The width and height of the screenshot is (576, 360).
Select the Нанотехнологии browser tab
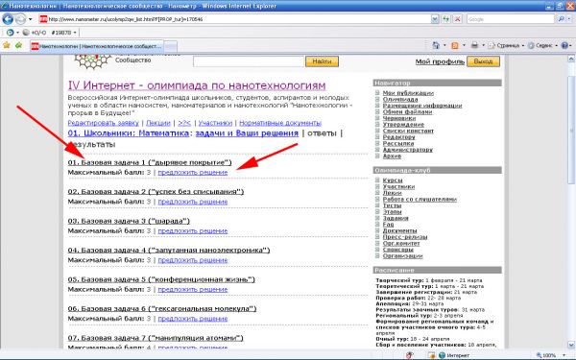(x=97, y=46)
